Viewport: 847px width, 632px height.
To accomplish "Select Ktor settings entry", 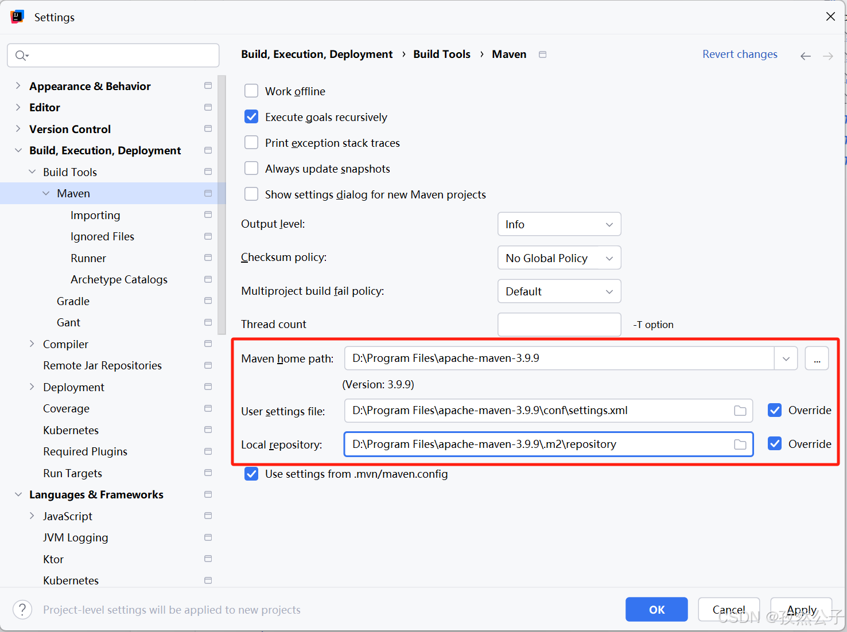I will 53,559.
